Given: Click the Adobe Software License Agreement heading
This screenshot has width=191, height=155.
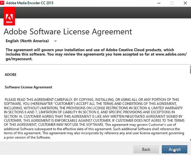Looking at the screenshot, I should (68, 31).
